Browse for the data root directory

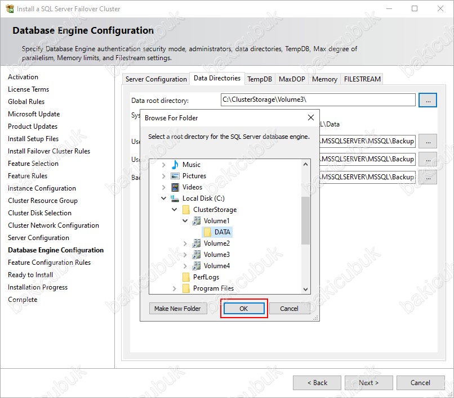click(428, 100)
